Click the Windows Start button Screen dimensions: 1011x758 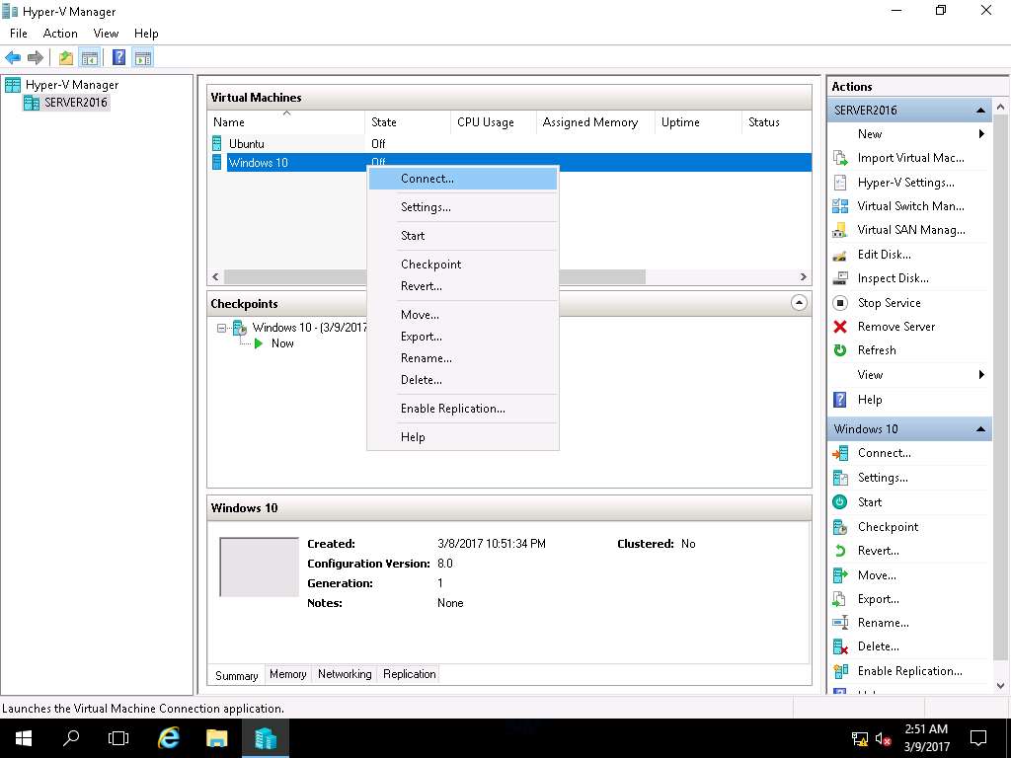24,738
